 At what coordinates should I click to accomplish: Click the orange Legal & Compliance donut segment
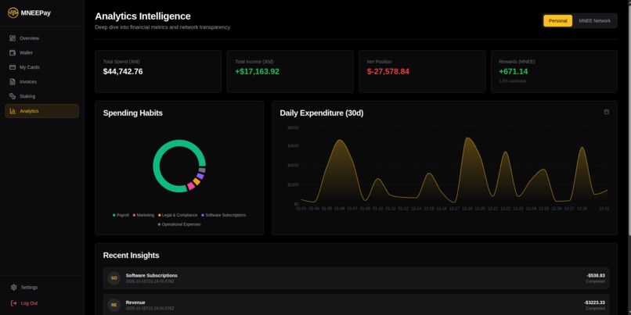pyautogui.click(x=197, y=181)
